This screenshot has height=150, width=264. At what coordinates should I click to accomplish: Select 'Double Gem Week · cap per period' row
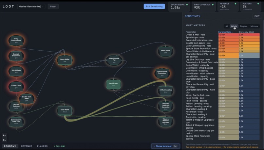point(223,132)
